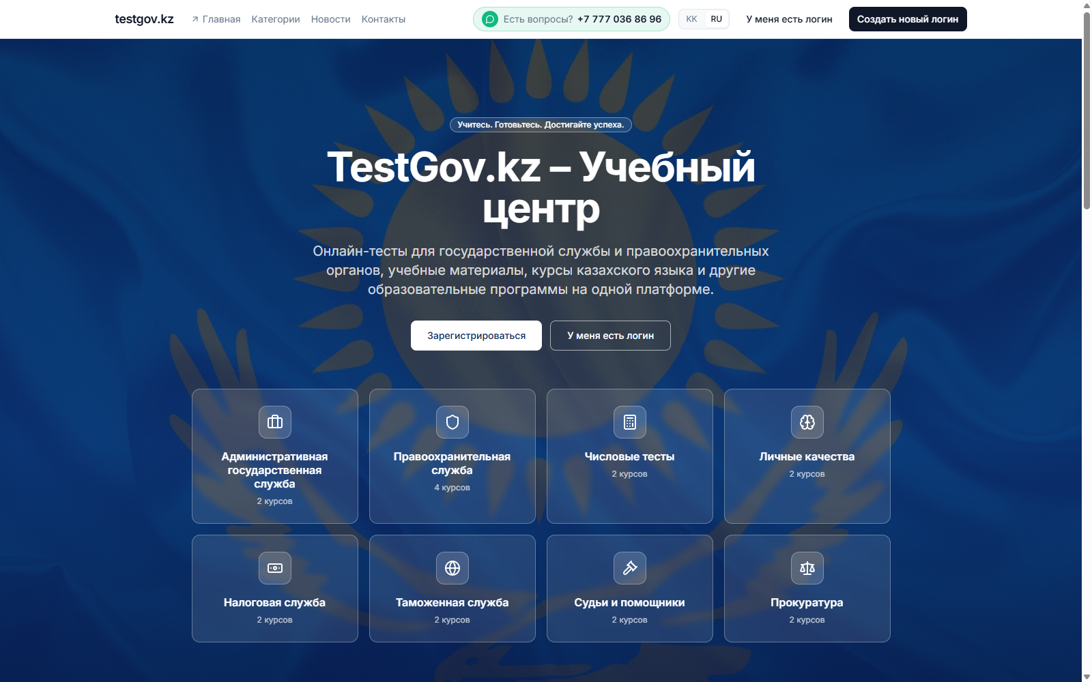
Task: Click the tagline badge Учитесь. Готовьтесь. Достигайте успеха.
Action: click(x=541, y=125)
